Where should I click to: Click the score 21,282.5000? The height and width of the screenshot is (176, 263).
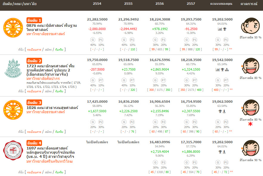coord(97,19)
